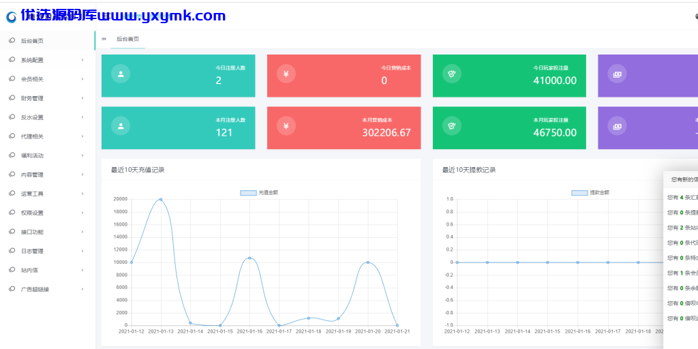Select 后台首页 in the sidebar
The height and width of the screenshot is (349, 698).
[x=47, y=40]
